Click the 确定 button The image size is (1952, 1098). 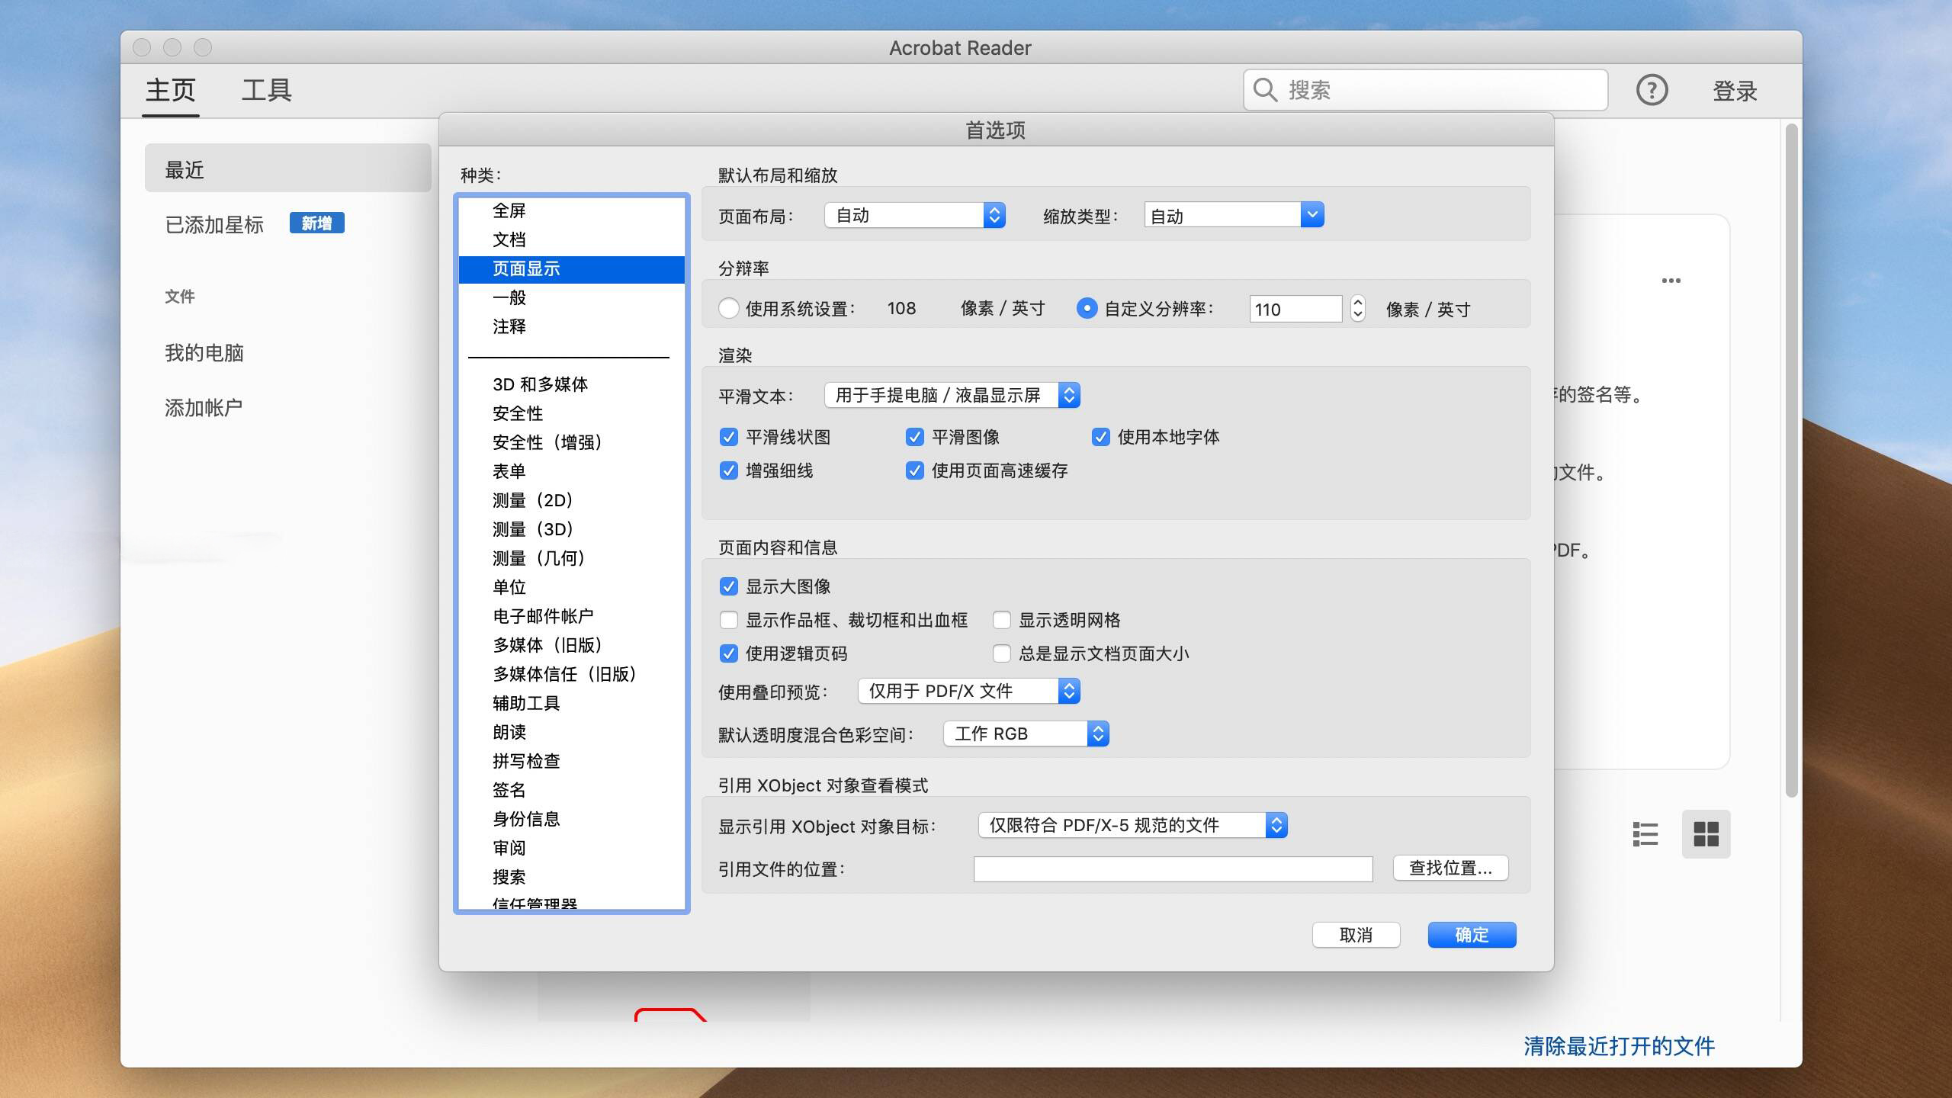[1471, 935]
